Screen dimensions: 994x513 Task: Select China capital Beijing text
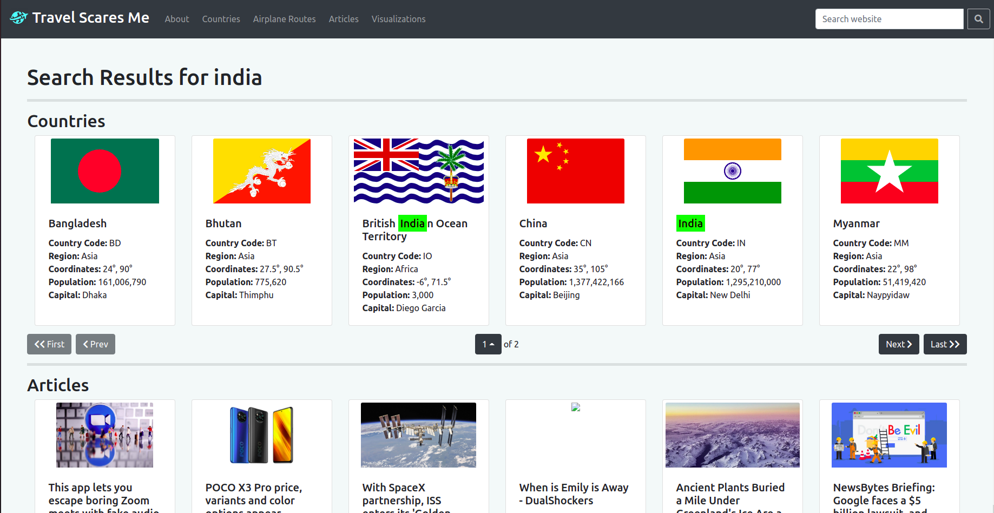pos(566,295)
